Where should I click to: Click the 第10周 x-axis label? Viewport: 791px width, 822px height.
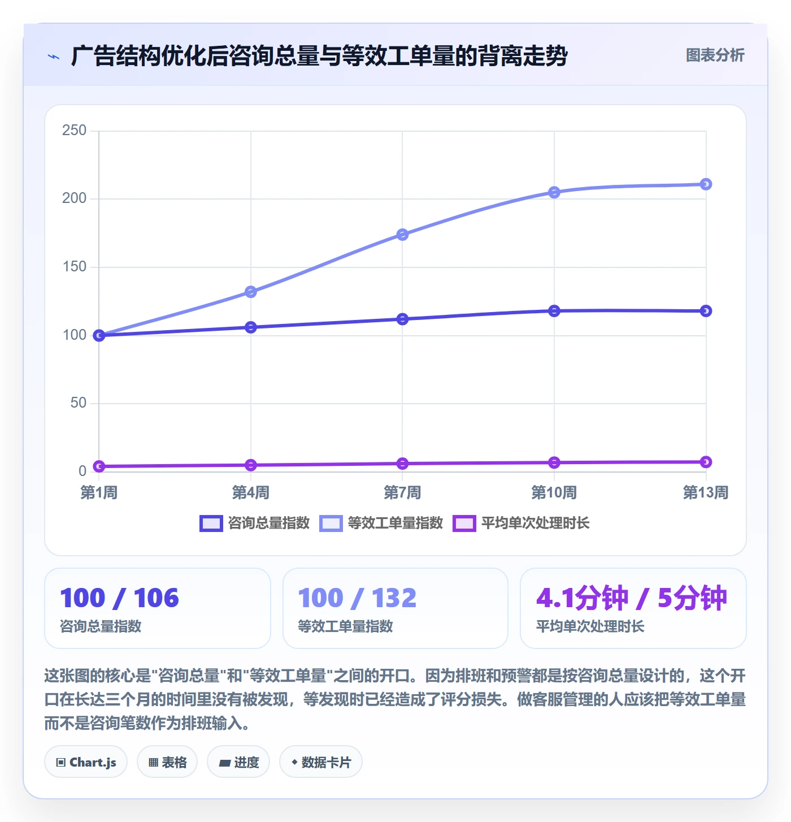(x=554, y=492)
